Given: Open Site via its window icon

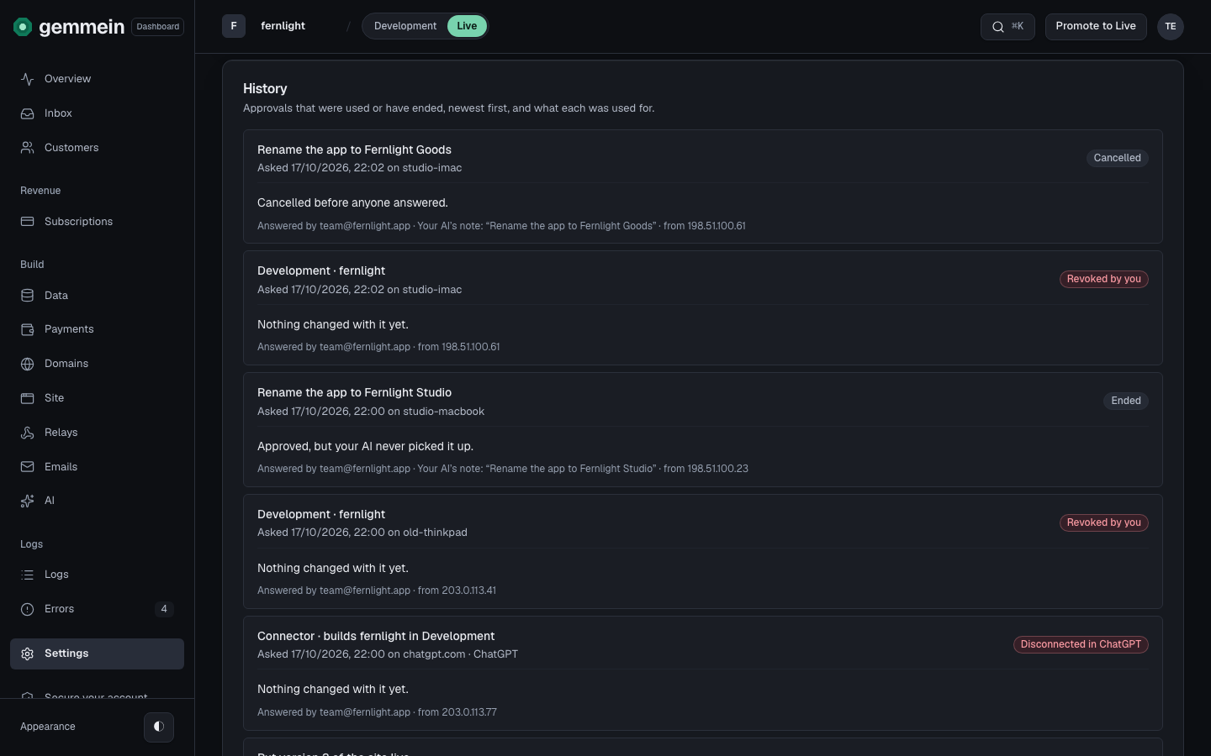Looking at the screenshot, I should click(28, 398).
